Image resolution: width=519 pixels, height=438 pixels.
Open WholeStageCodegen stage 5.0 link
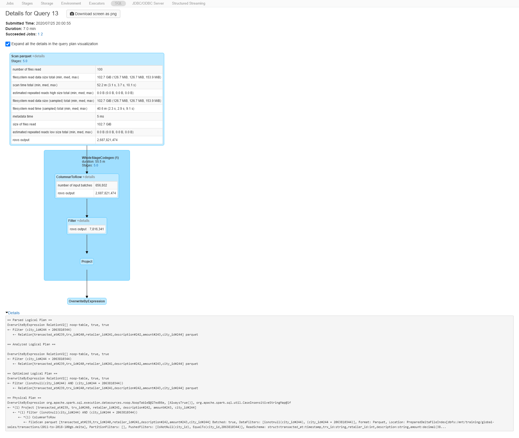[96, 165]
